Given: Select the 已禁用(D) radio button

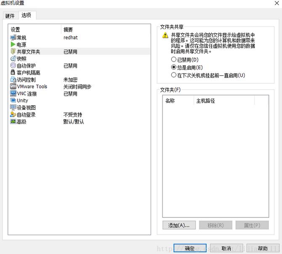Looking at the screenshot, I should 174,60.
